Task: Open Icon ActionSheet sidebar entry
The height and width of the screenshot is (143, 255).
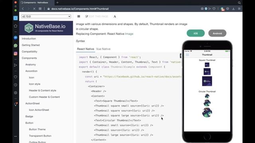Action: coord(39,110)
